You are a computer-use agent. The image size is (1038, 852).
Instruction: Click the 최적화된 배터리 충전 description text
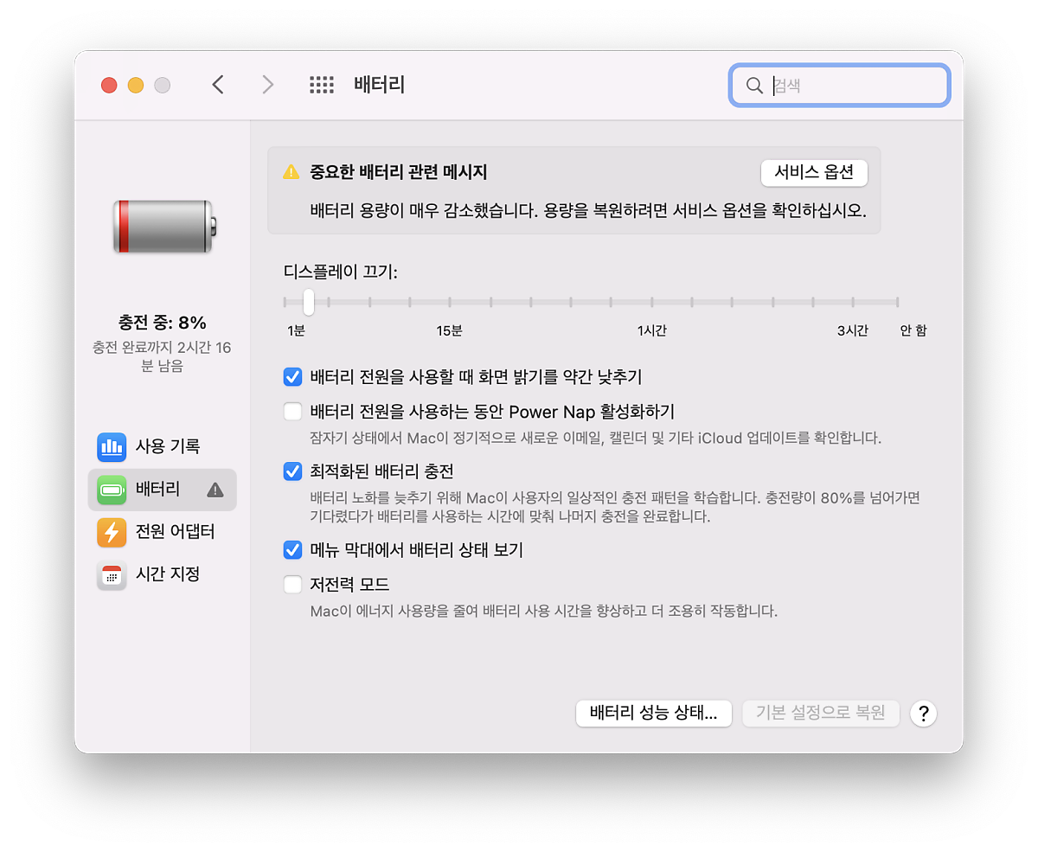(614, 508)
